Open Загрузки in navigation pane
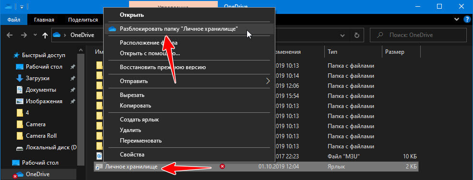473x180 pixels. point(38,78)
